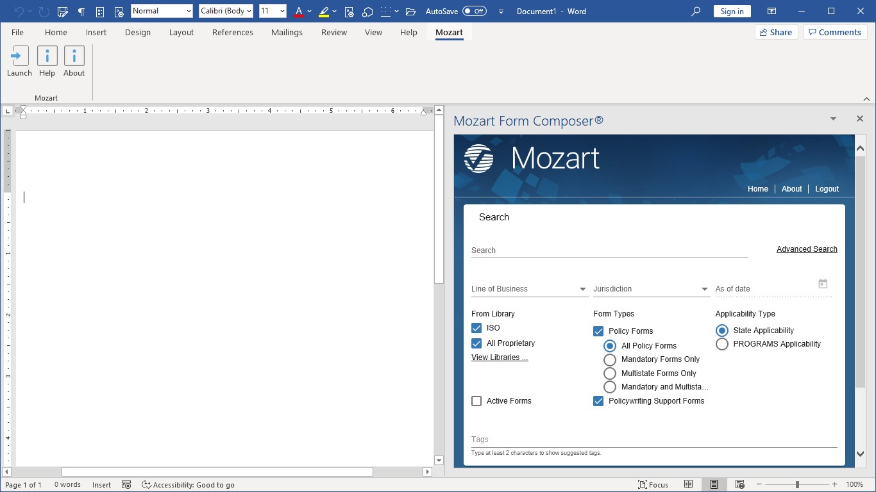This screenshot has height=492, width=876.
Task: Open the font size 11 dropdown
Action: click(x=282, y=12)
